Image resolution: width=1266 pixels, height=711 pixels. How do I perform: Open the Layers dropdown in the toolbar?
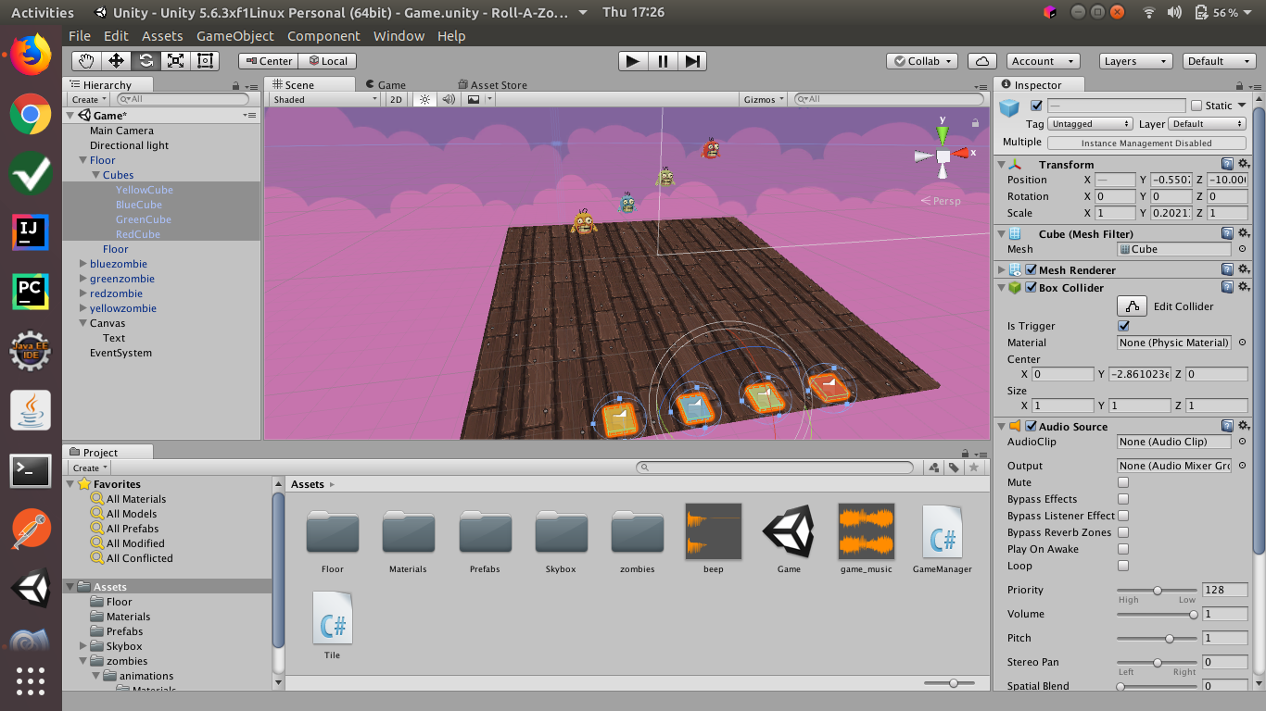click(x=1135, y=60)
